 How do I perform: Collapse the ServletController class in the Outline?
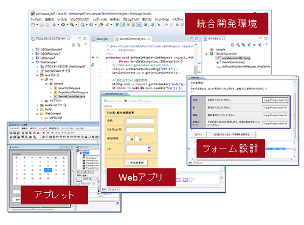206,54
